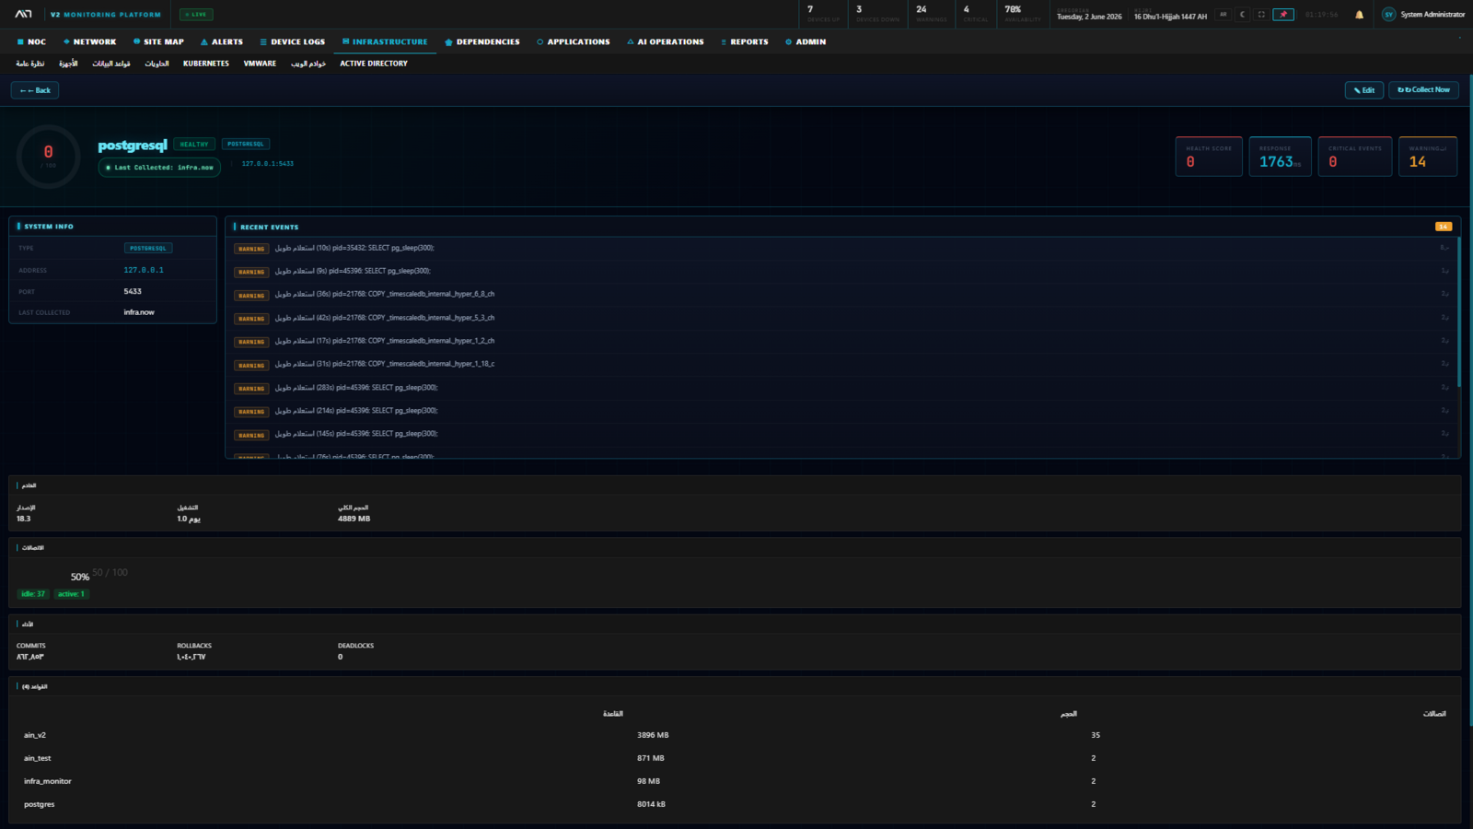Toggle dark mode moon icon
1473x829 pixels.
(1242, 15)
